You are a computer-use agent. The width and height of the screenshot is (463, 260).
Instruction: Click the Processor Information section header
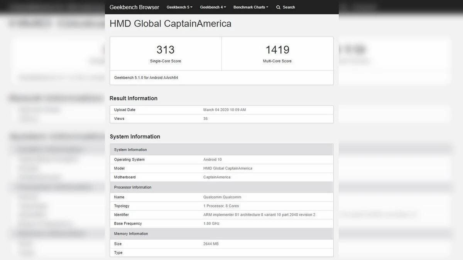(132, 187)
